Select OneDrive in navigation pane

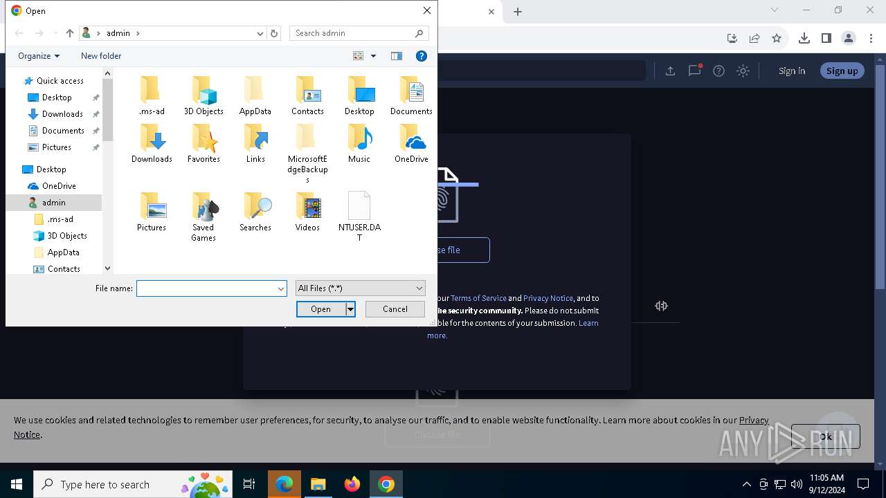(59, 186)
